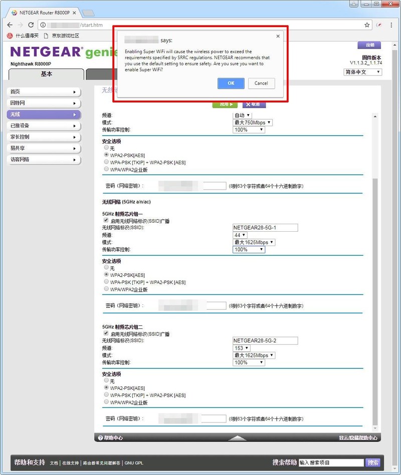Click the 搜索 search button
Screen dimensions: 401x475
coord(373,462)
